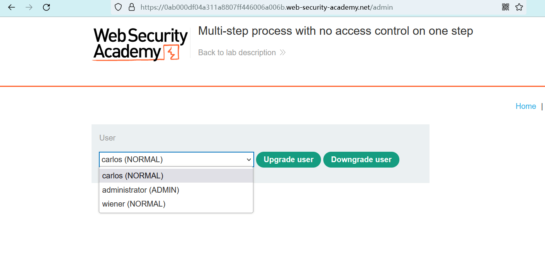Click the User field label
Image resolution: width=545 pixels, height=261 pixels.
pyautogui.click(x=107, y=138)
